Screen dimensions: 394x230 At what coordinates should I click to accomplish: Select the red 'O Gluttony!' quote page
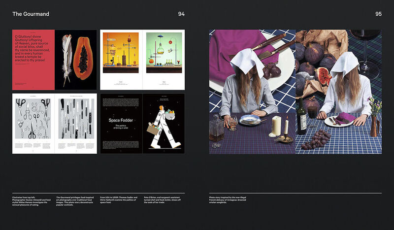(x=33, y=59)
